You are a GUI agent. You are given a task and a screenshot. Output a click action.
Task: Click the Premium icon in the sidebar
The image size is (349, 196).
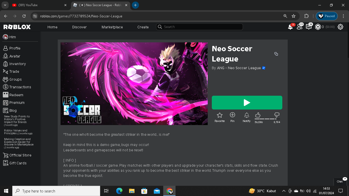[5, 103]
